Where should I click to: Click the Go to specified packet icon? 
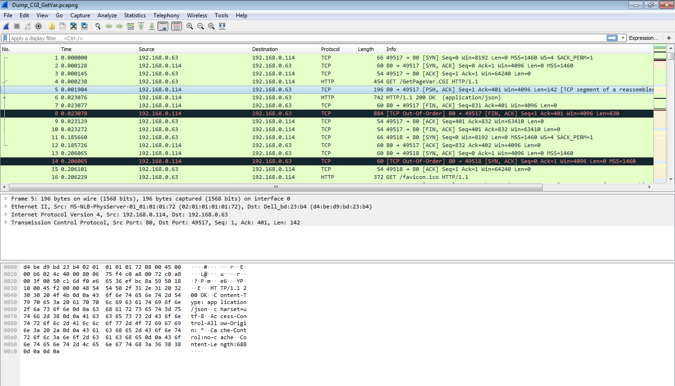click(130, 26)
